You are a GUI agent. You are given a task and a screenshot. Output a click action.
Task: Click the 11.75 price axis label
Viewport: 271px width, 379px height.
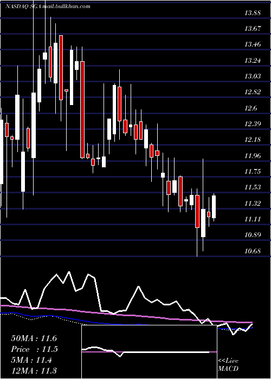[x=253, y=172]
